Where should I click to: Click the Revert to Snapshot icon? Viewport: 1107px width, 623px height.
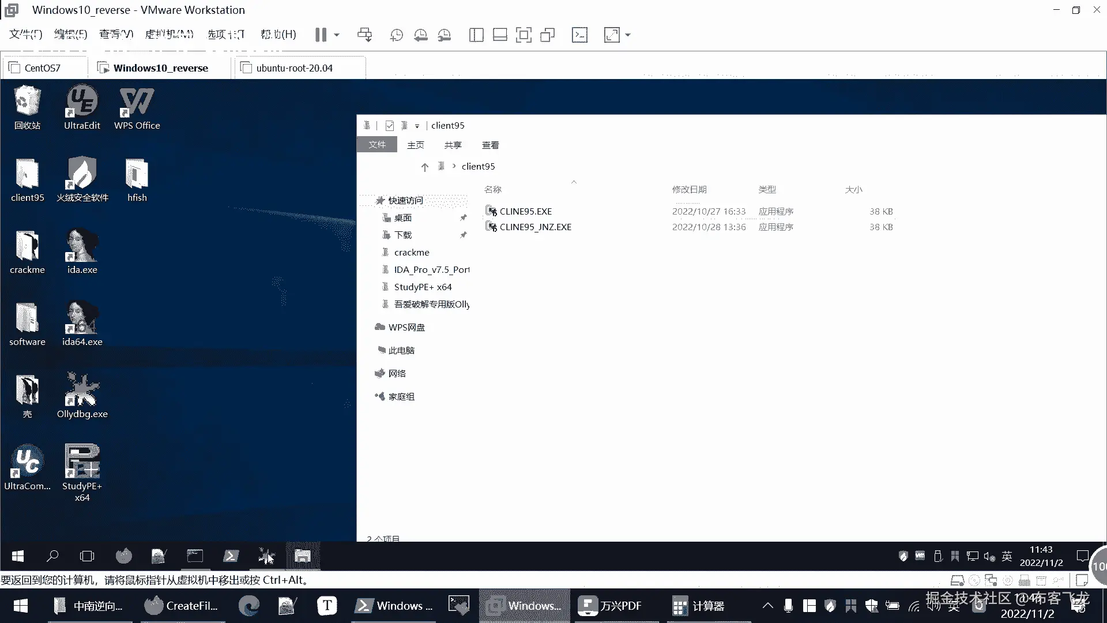click(421, 35)
